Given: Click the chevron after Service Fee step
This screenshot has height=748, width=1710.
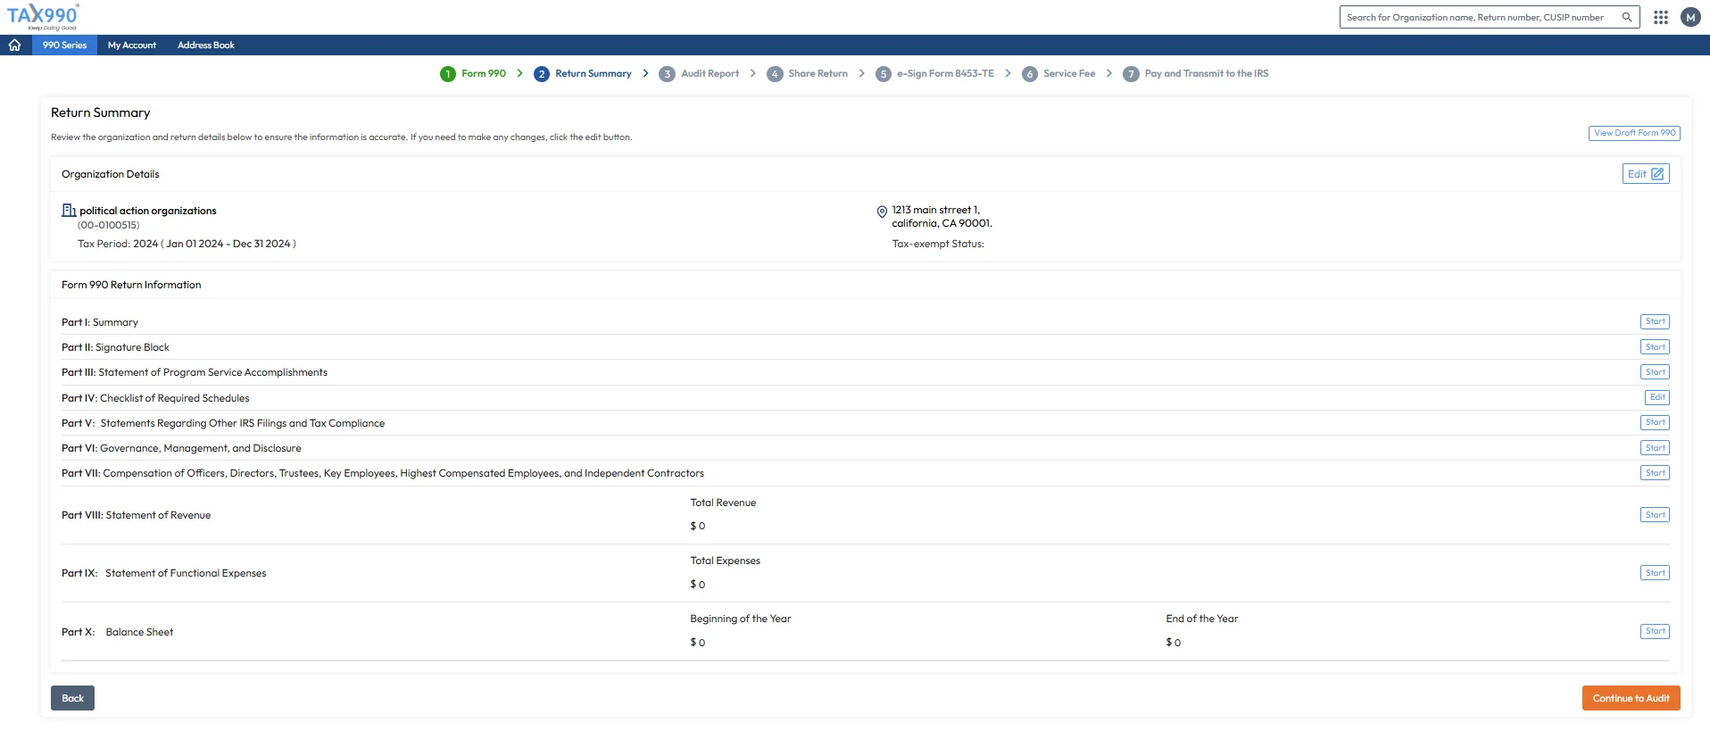Looking at the screenshot, I should click(x=1109, y=73).
